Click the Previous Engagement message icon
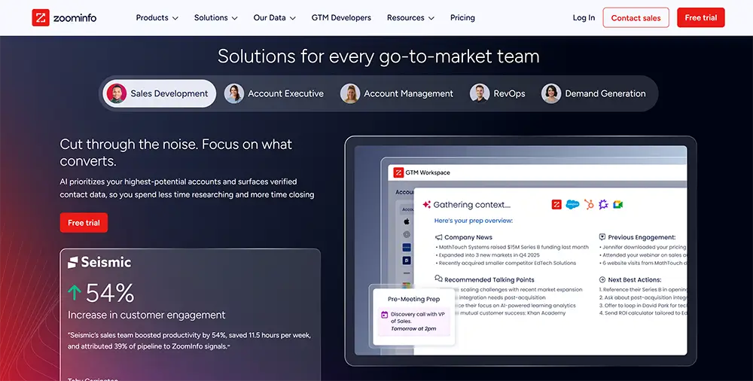 (x=602, y=237)
